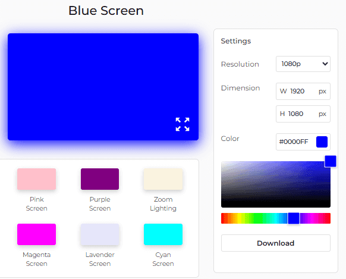346x279 pixels.
Task: Click the rainbow hue bar
Action: [x=276, y=218]
